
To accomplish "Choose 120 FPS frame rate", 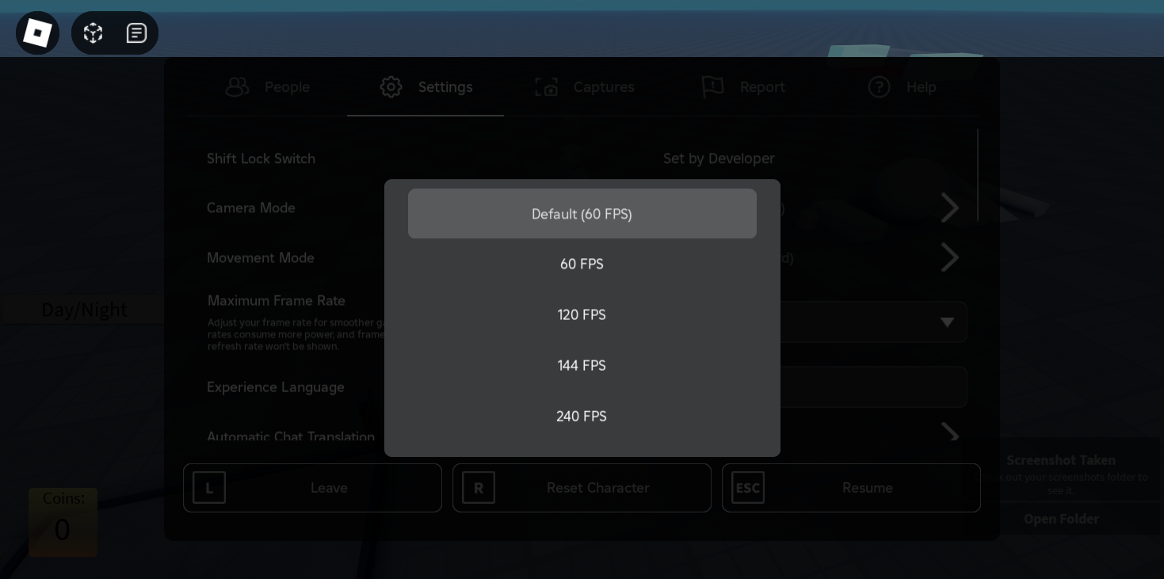I will 582,315.
